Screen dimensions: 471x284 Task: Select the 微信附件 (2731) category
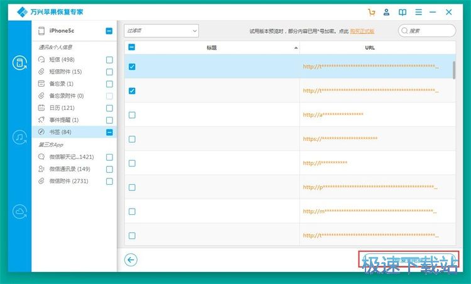tap(74, 181)
